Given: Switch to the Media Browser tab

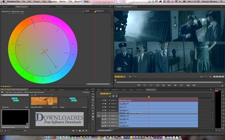Looking at the screenshot, I should click(x=35, y=90).
